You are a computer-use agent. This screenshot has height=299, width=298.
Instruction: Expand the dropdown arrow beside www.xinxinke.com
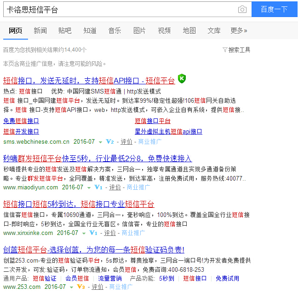[x=84, y=234]
